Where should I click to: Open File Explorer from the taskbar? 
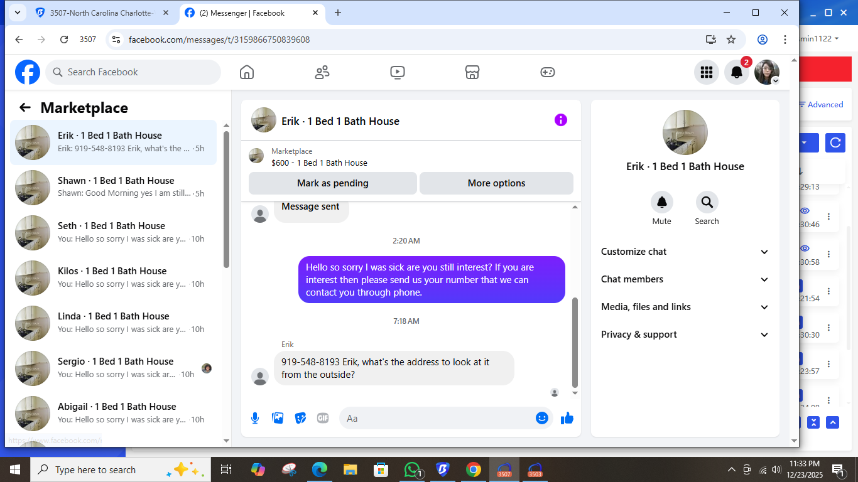click(x=350, y=469)
